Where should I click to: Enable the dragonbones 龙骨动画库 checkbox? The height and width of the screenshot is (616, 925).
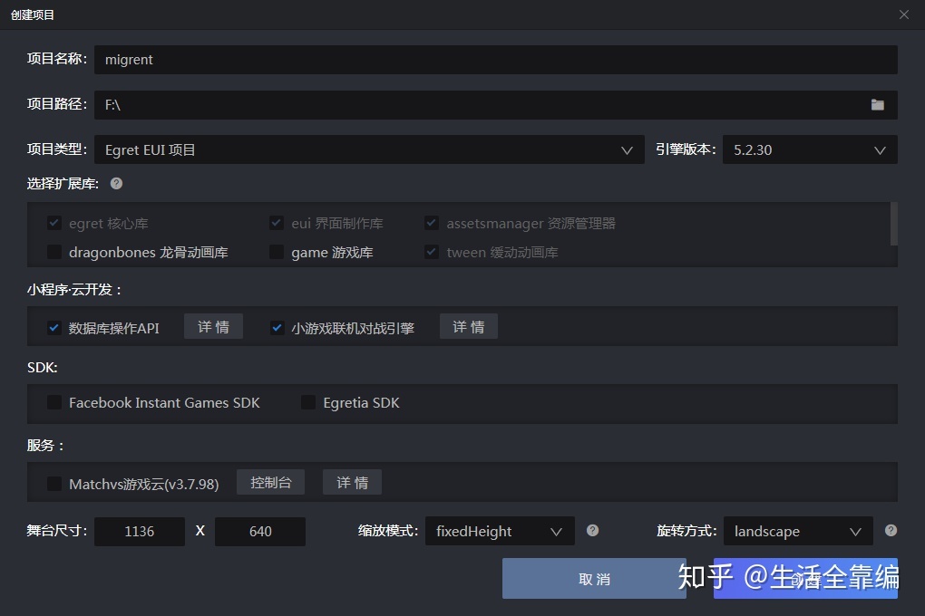pos(54,252)
